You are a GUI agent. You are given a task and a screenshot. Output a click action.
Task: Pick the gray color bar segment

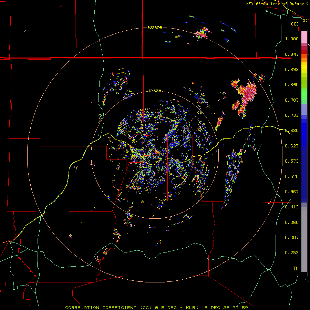pos(304,239)
